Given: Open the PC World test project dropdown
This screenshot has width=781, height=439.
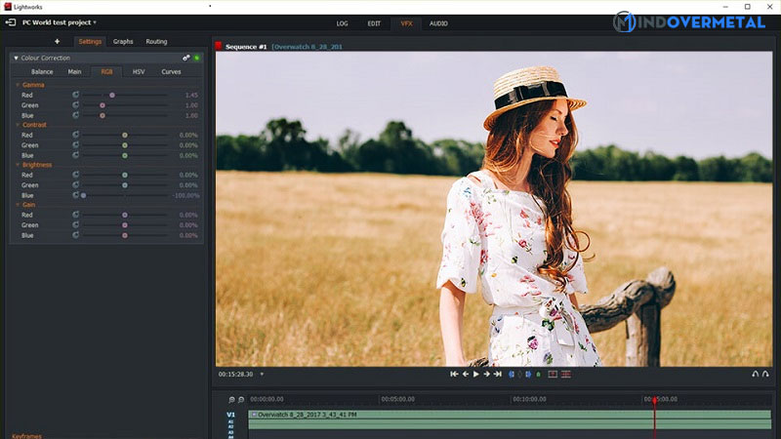Looking at the screenshot, I should pyautogui.click(x=95, y=22).
